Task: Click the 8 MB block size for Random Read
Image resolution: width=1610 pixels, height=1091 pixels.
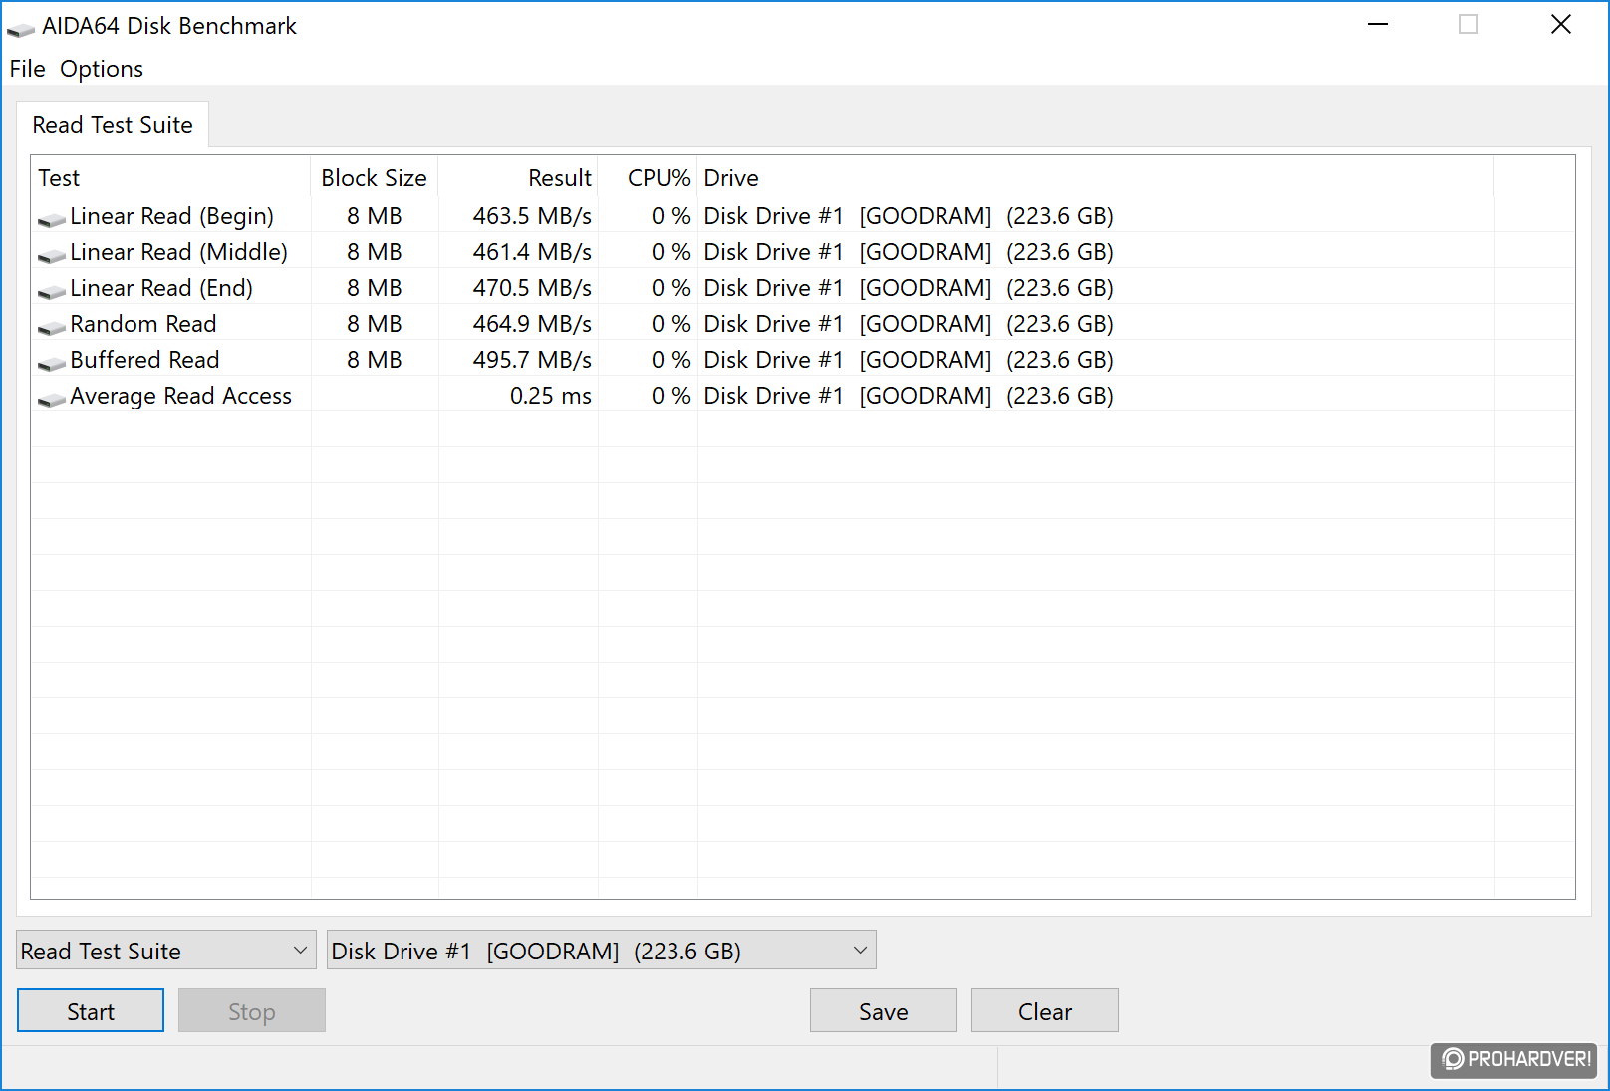Action: pyautogui.click(x=375, y=324)
